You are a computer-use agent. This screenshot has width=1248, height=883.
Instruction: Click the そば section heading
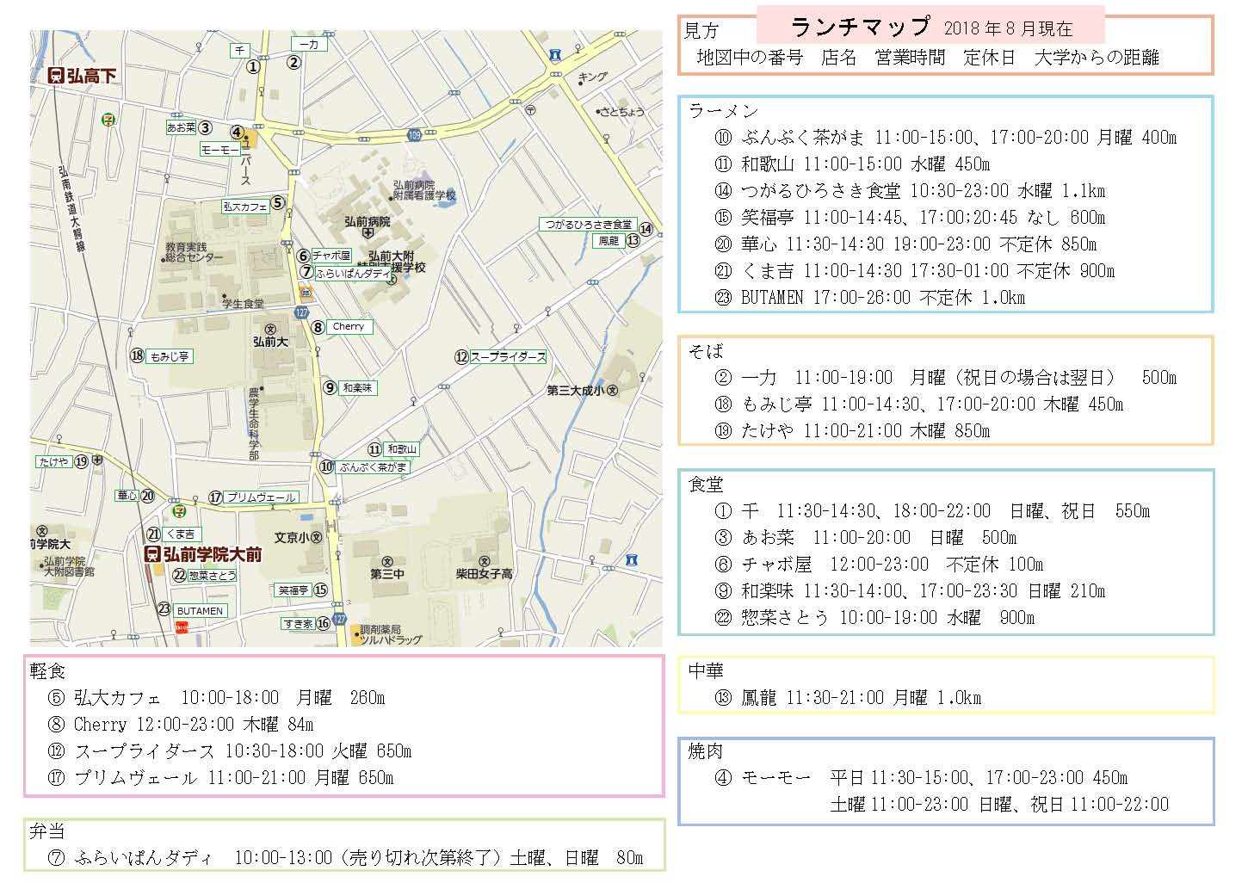[705, 350]
